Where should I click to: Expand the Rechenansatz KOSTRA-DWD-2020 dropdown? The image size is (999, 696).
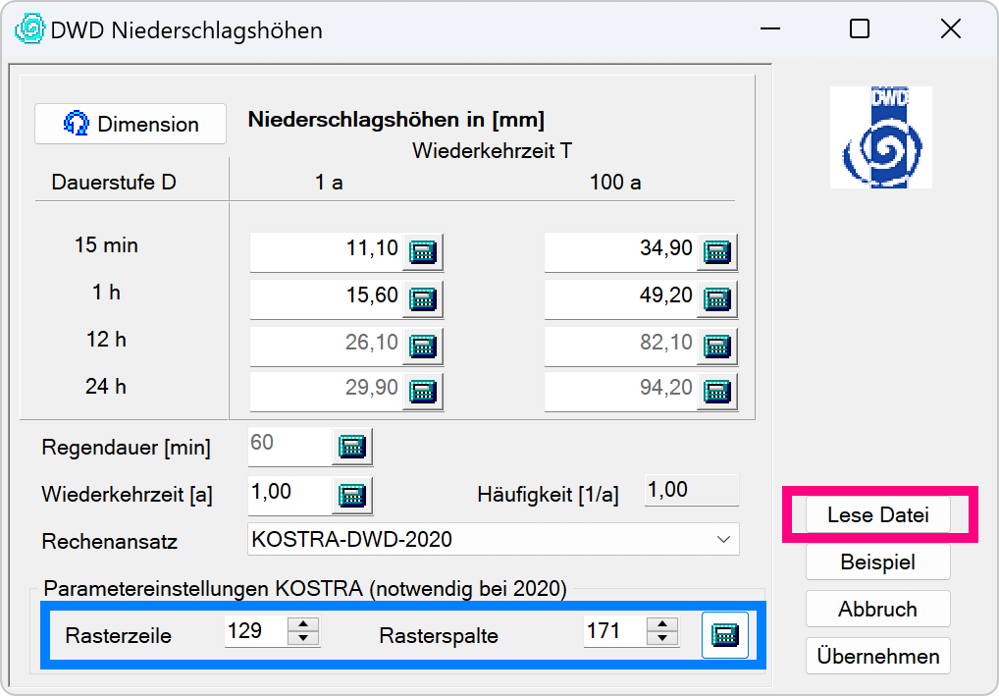tap(723, 539)
